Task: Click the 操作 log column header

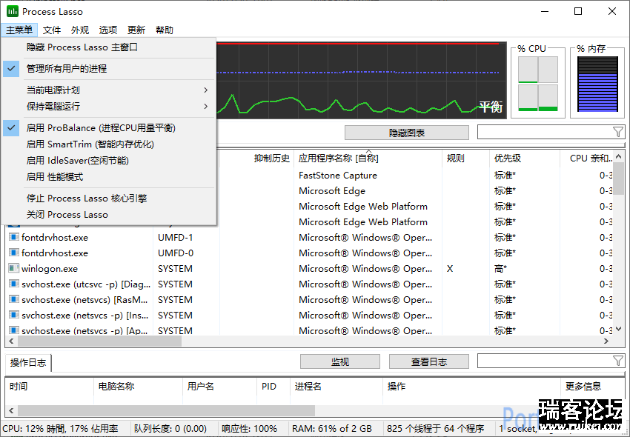Action: 471,387
